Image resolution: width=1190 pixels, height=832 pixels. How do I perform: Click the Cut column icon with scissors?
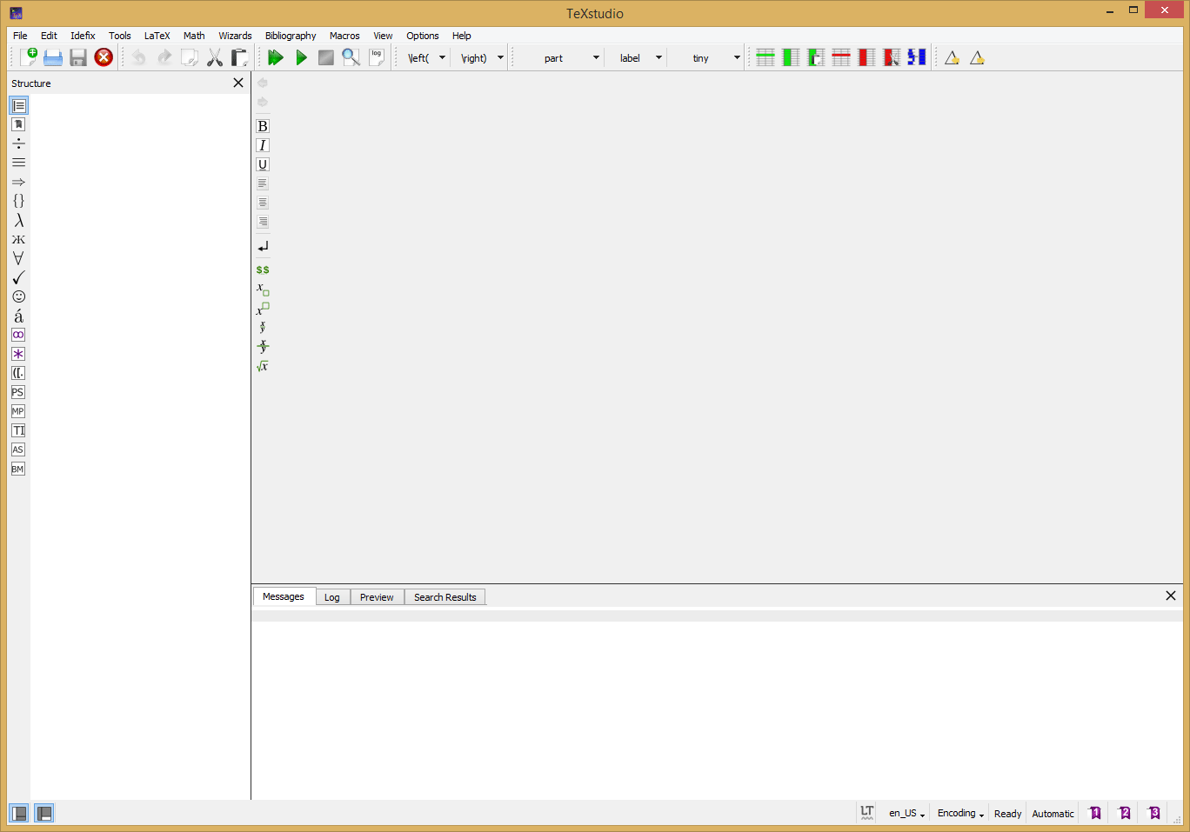pos(892,57)
